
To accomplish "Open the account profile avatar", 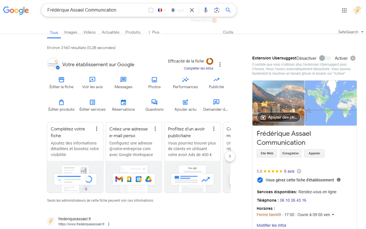I will [357, 10].
